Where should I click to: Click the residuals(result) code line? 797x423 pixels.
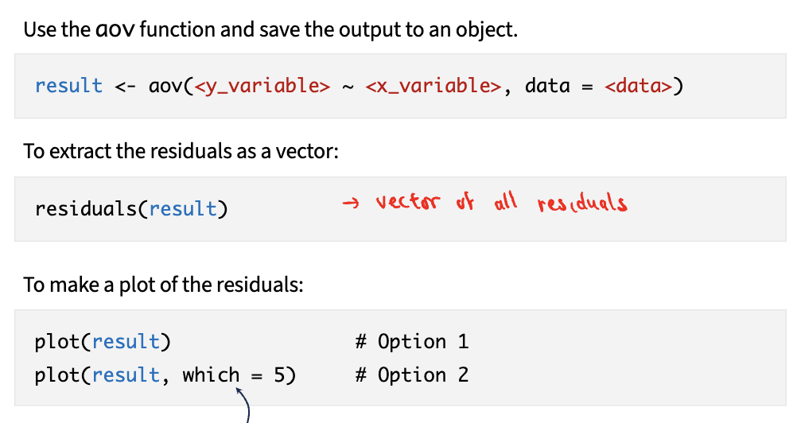click(131, 209)
